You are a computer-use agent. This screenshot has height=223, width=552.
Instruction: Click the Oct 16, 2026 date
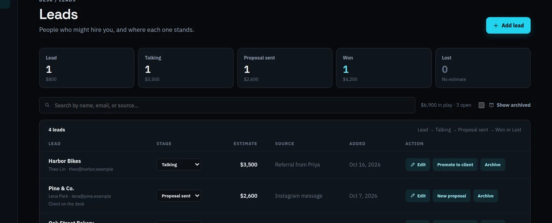pyautogui.click(x=365, y=165)
